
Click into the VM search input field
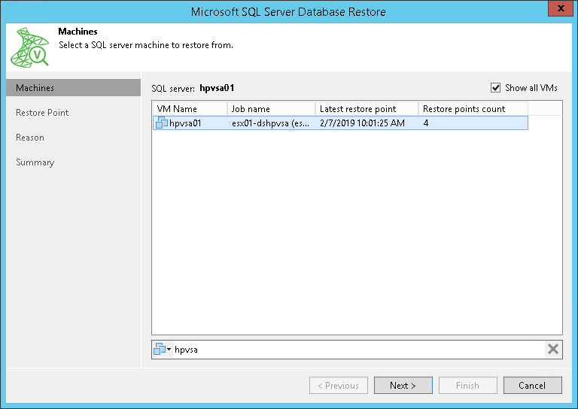357,349
